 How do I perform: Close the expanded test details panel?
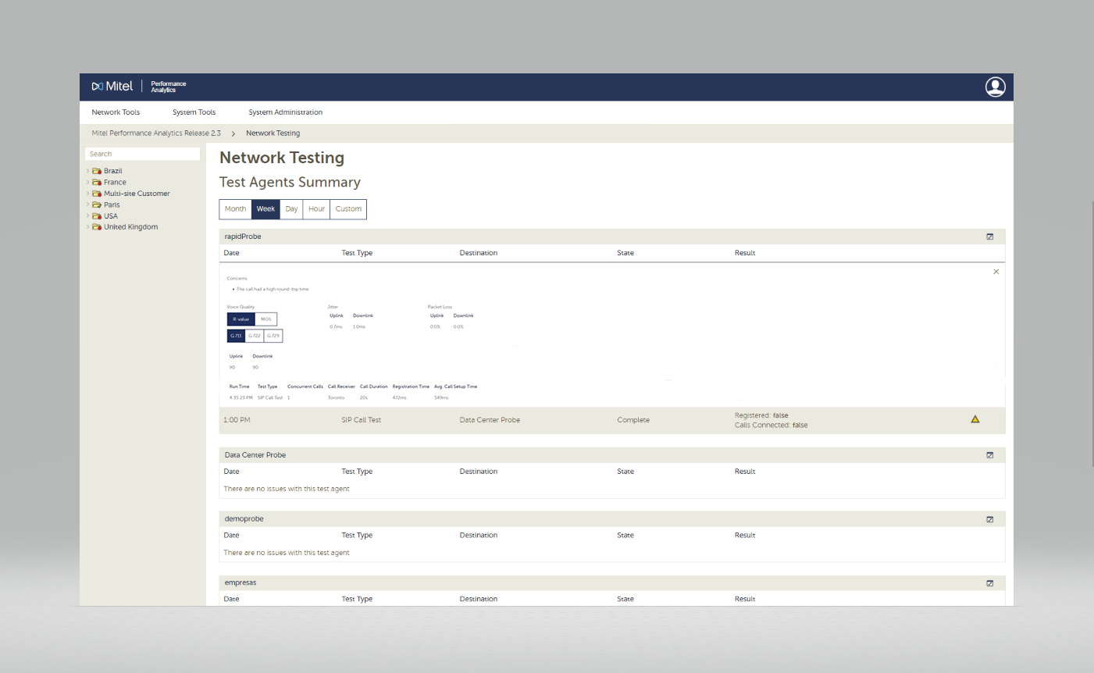point(996,272)
